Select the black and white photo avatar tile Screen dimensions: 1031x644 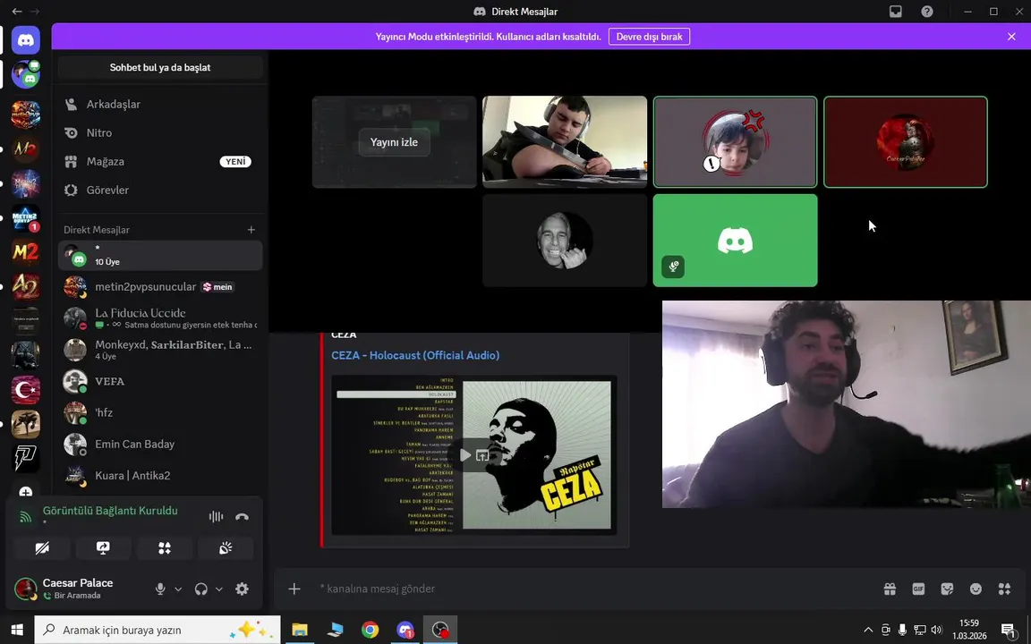pyautogui.click(x=565, y=241)
